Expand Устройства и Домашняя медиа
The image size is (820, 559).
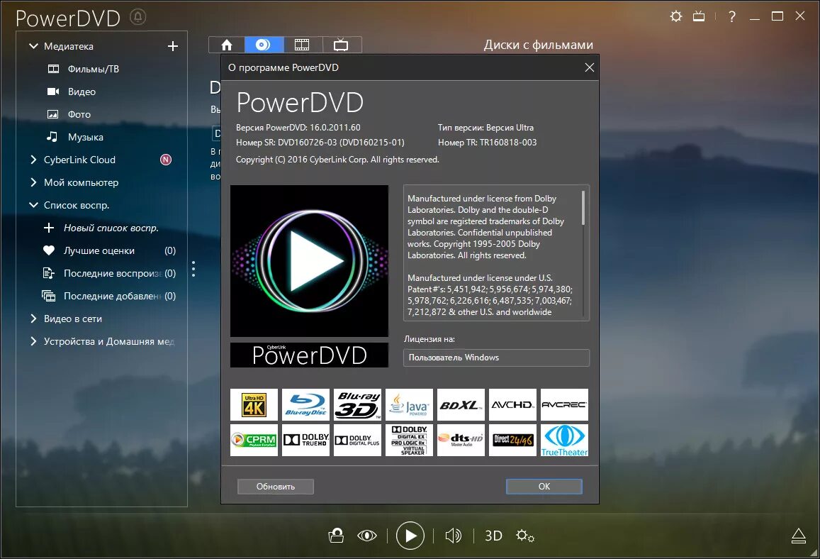33,341
